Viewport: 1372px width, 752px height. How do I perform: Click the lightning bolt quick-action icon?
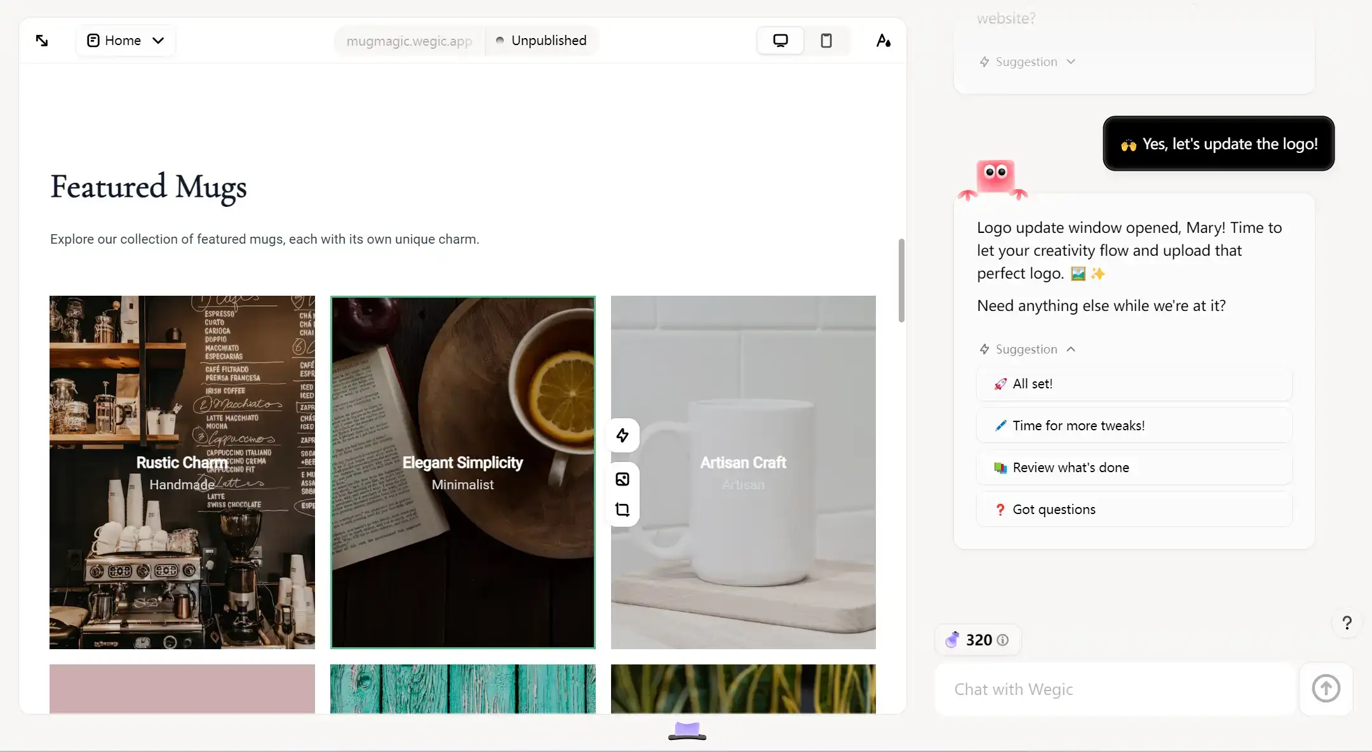tap(622, 435)
